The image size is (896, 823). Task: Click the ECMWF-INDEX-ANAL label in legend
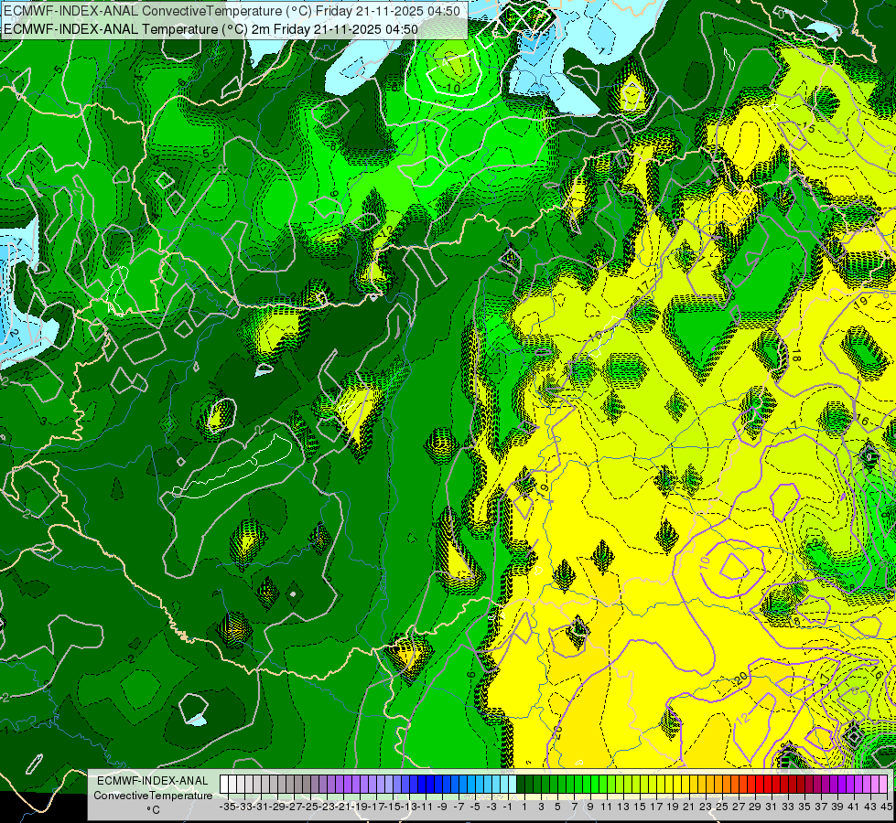[x=153, y=781]
